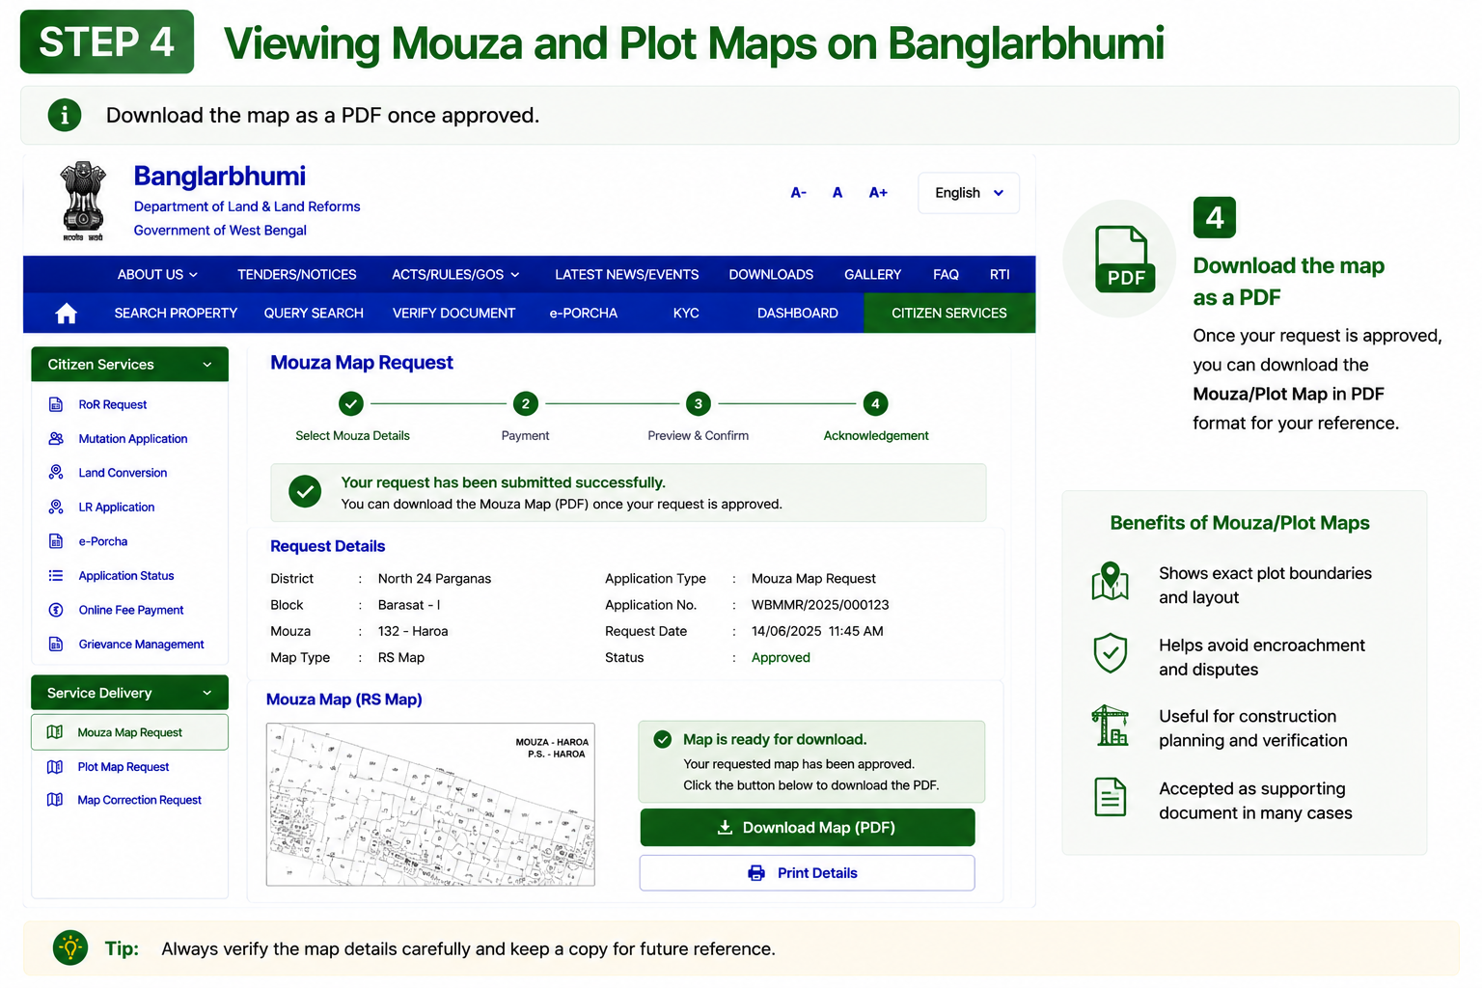The height and width of the screenshot is (988, 1482).
Task: Click the Download Map (PDF) button
Action: click(808, 828)
